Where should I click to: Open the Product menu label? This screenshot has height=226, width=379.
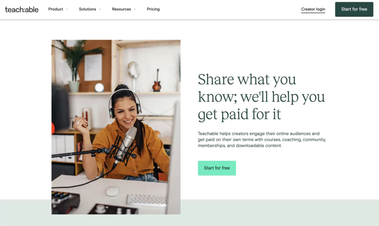pos(56,9)
